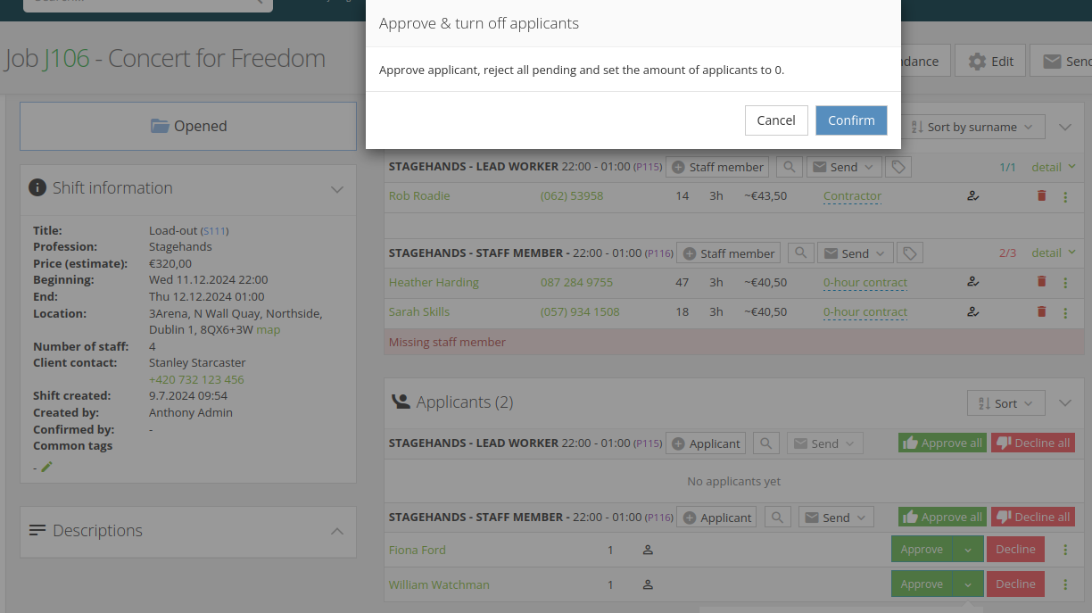
Task: Click the Opened job status button
Action: click(x=188, y=126)
